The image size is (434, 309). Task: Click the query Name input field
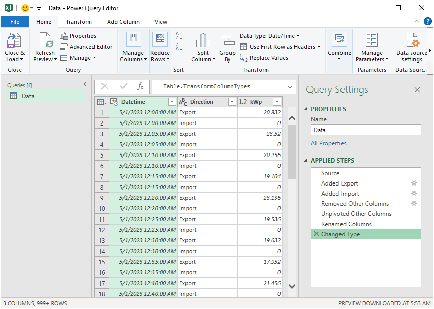(365, 130)
